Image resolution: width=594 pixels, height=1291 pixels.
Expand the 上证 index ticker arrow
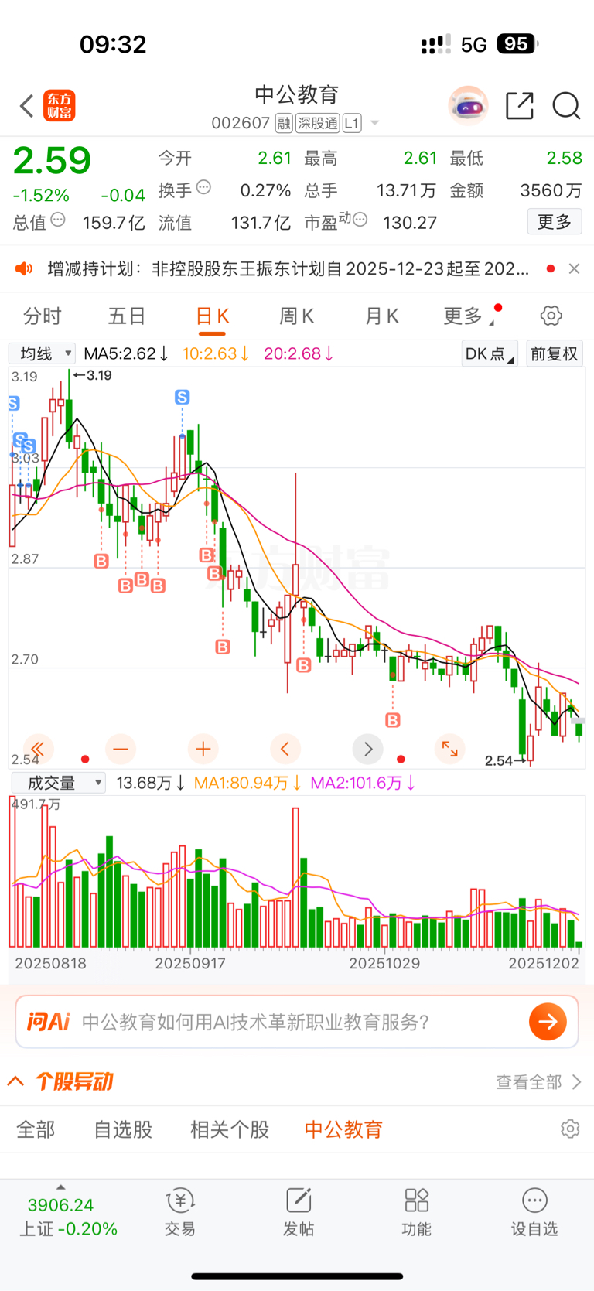pos(60,1187)
